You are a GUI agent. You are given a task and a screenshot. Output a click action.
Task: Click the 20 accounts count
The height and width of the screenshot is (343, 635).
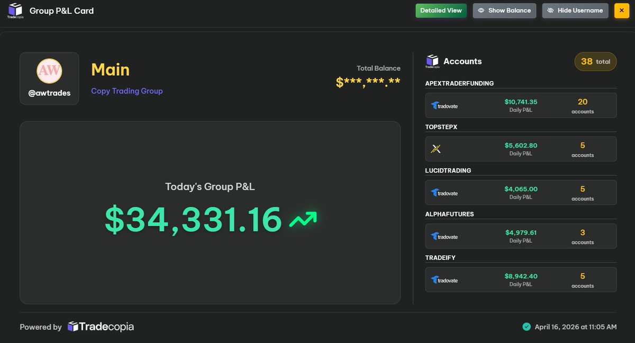tap(583, 102)
